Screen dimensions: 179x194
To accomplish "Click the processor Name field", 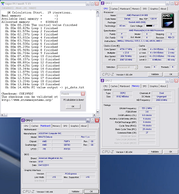I will [x=137, y=15].
